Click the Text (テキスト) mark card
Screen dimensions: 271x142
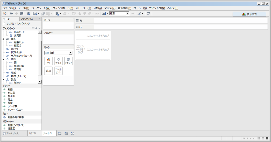[69, 61]
